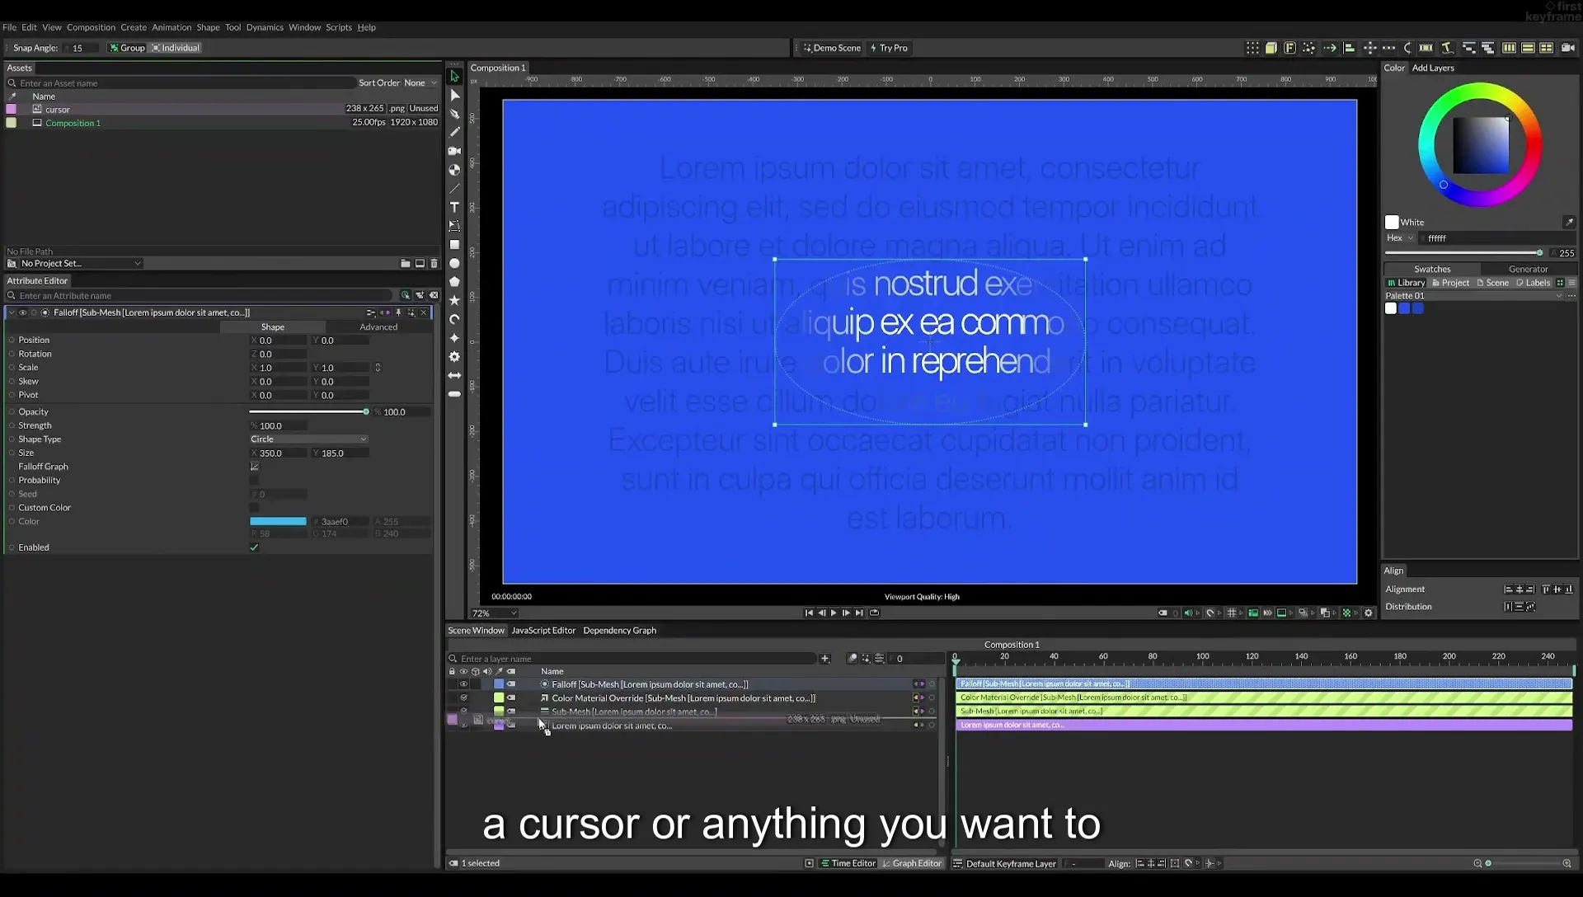Open the Shape Type dropdown

(308, 439)
